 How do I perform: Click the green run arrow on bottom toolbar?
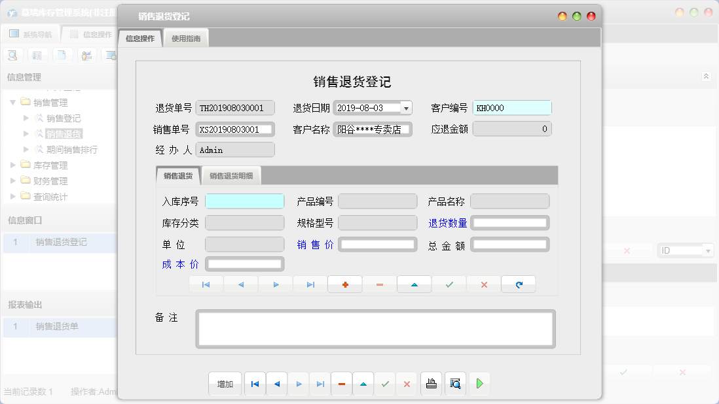click(479, 384)
